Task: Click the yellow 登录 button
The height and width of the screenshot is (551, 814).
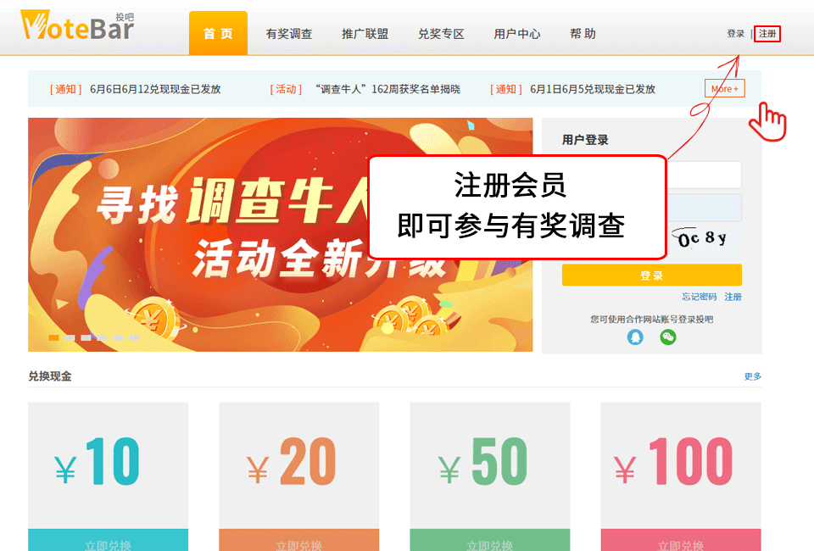Action: pos(651,275)
